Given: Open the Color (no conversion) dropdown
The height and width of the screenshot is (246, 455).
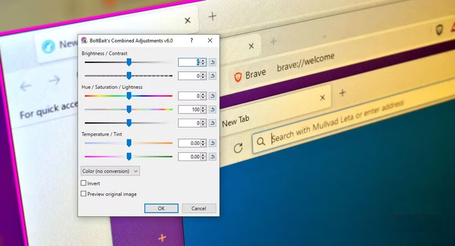Looking at the screenshot, I should (x=110, y=171).
